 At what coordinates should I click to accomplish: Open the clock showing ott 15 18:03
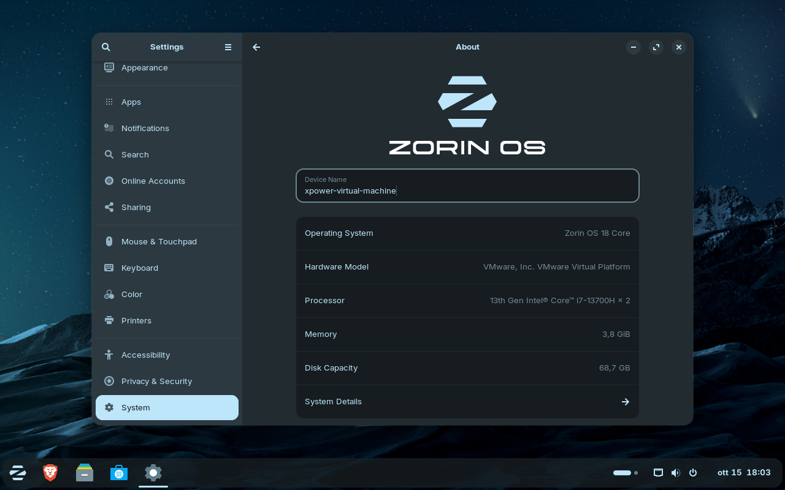pos(744,473)
